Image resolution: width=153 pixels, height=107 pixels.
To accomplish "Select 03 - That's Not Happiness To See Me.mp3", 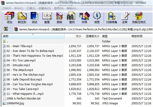I will coord(35,56).
